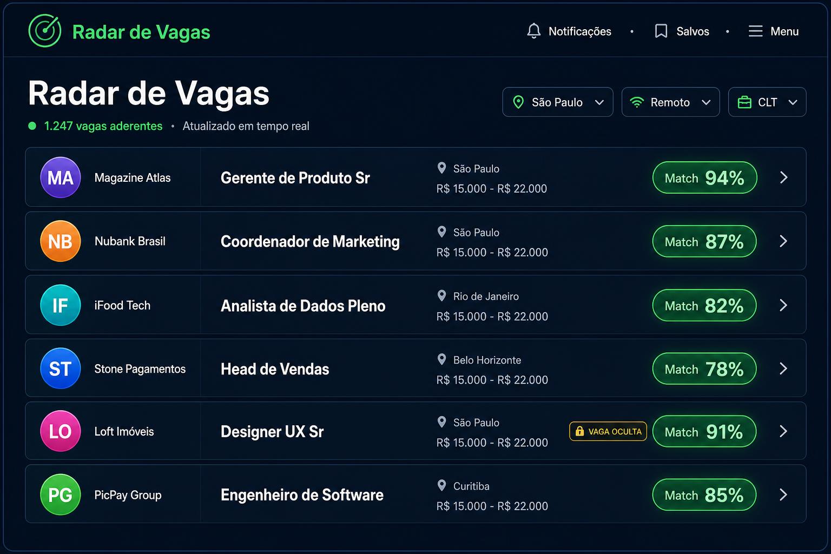The image size is (831, 554).
Task: Expand Engenheiro de Software row chevron
Action: pyautogui.click(x=783, y=494)
